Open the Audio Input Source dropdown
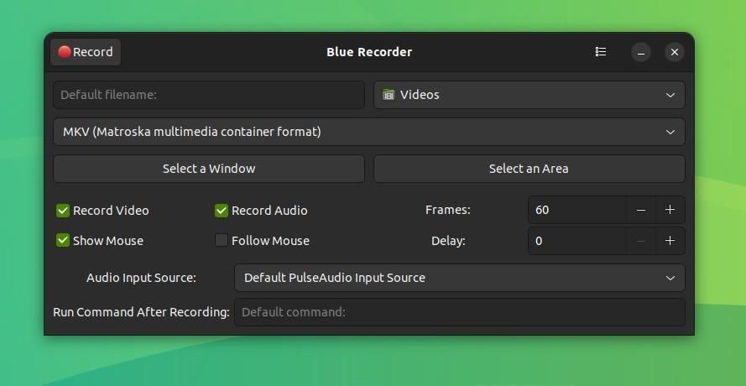Viewport: 746px width, 386px height. pos(460,278)
